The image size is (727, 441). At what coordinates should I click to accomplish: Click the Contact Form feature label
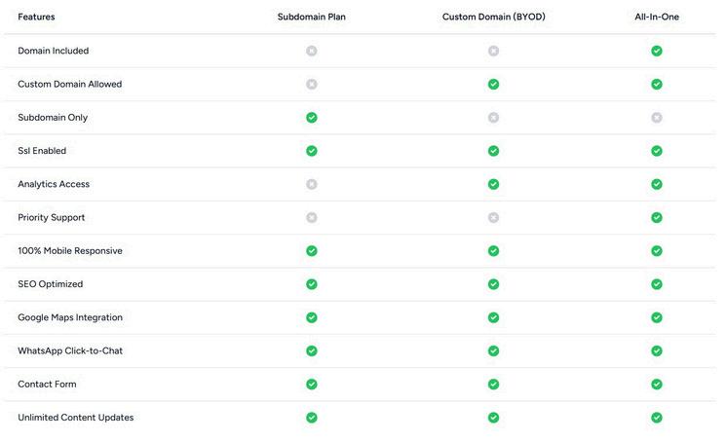[47, 385]
